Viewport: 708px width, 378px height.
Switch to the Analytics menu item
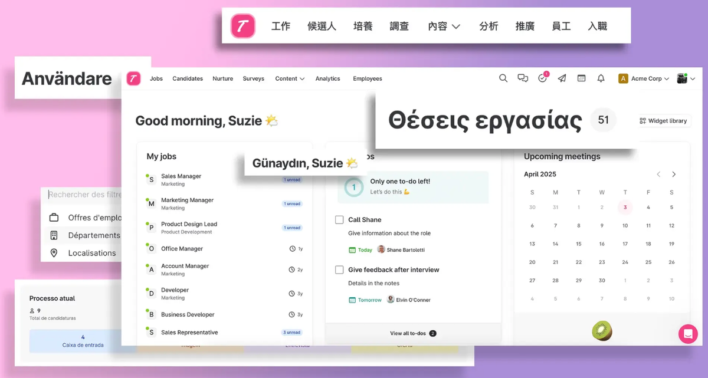(x=327, y=78)
